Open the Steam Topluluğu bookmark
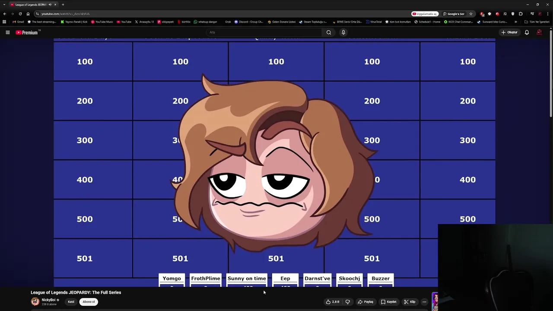The width and height of the screenshot is (553, 311). pos(313,22)
